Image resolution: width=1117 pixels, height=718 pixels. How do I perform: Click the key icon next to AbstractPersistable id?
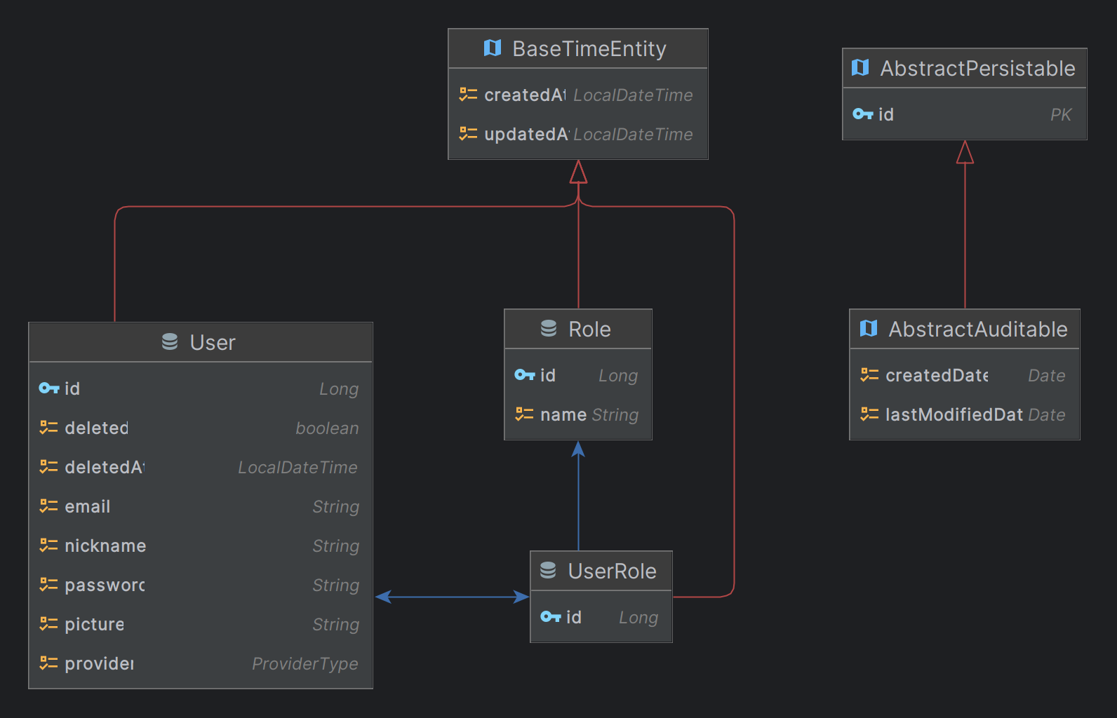pos(863,114)
